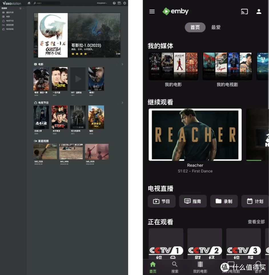Image resolution: width=269 pixels, height=275 pixels.
Task: Open 播放列表 in the Video Station sidebar
Action: pyautogui.click(x=11, y=12)
